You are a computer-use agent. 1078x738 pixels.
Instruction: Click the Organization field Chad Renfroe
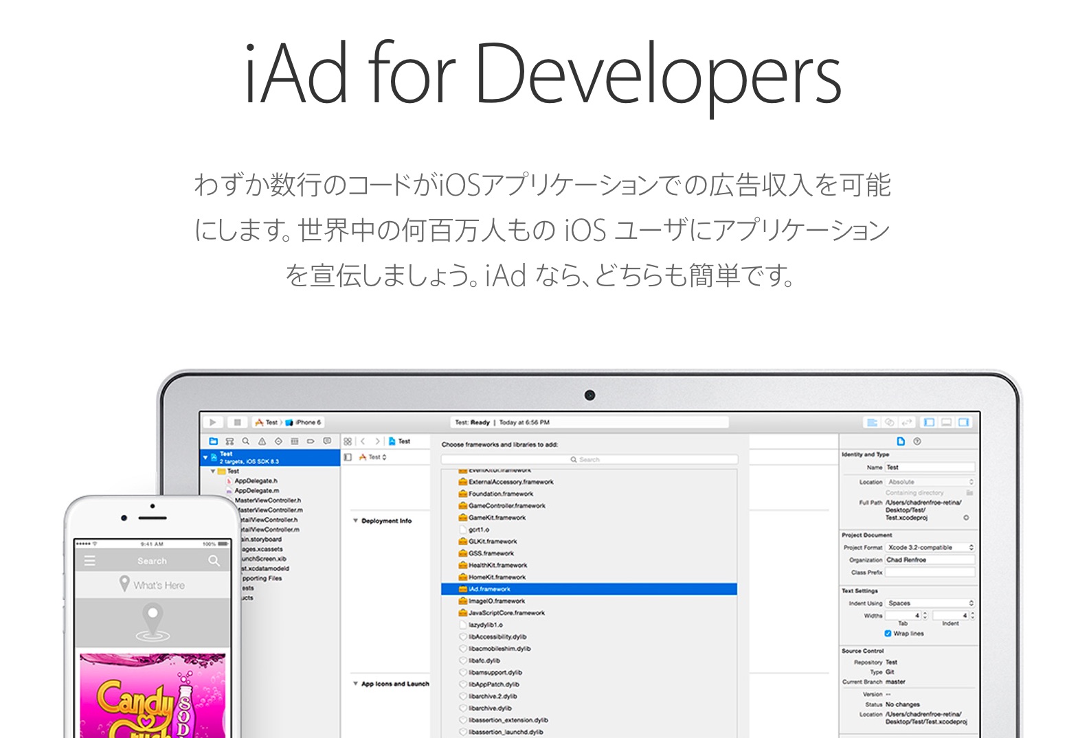click(930, 560)
